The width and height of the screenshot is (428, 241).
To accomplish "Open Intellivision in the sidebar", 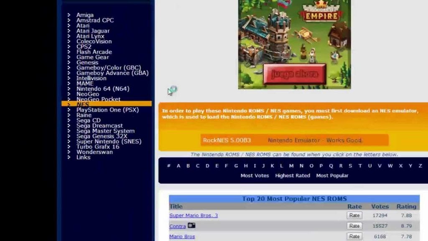I will pyautogui.click(x=92, y=78).
